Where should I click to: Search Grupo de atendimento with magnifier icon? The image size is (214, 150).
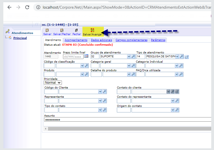coord(133,56)
